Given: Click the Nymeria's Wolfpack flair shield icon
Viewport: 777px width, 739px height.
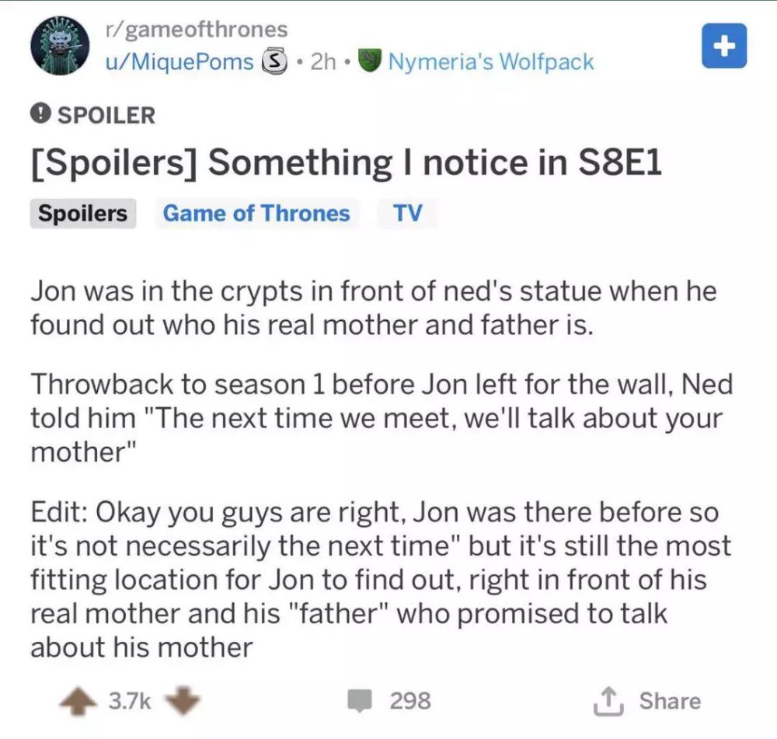Looking at the screenshot, I should tap(370, 61).
